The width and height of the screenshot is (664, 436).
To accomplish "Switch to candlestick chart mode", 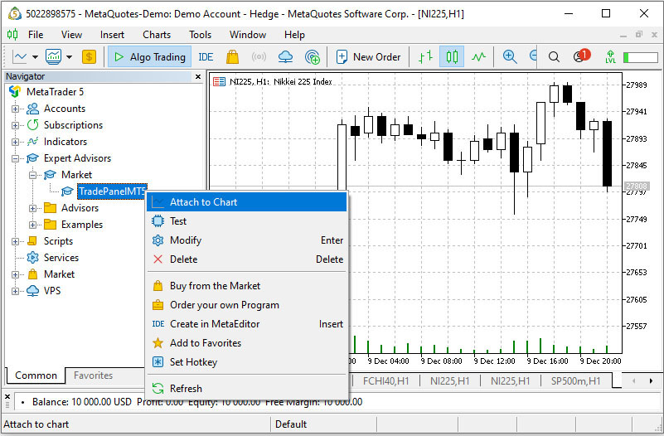I will tap(452, 56).
